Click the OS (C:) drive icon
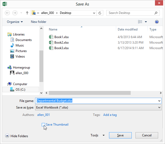The width and height of the screenshot is (165, 144). pyautogui.click(x=12, y=89)
